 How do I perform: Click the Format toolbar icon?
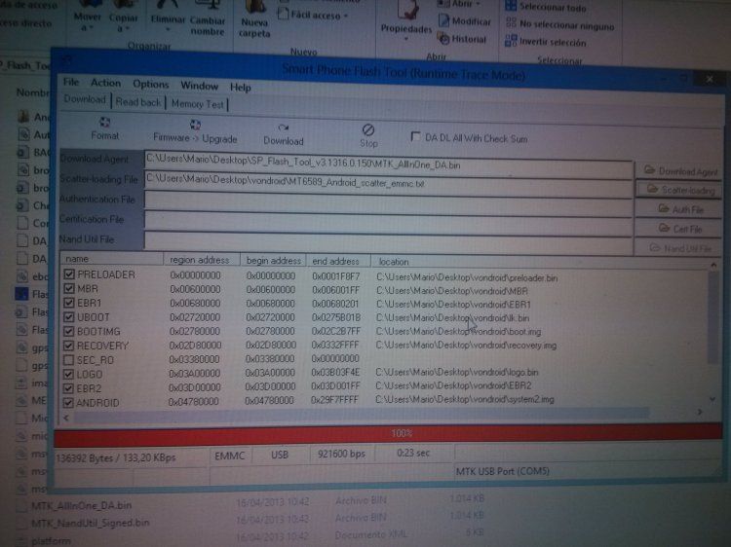(x=105, y=123)
